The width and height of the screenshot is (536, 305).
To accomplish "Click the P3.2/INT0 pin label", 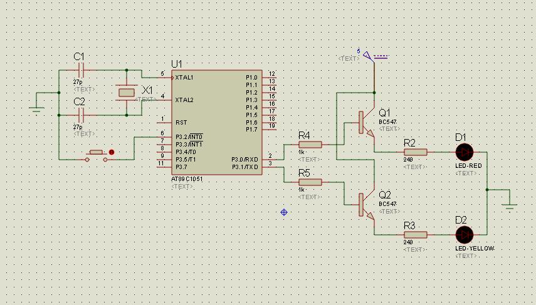I will click(189, 137).
